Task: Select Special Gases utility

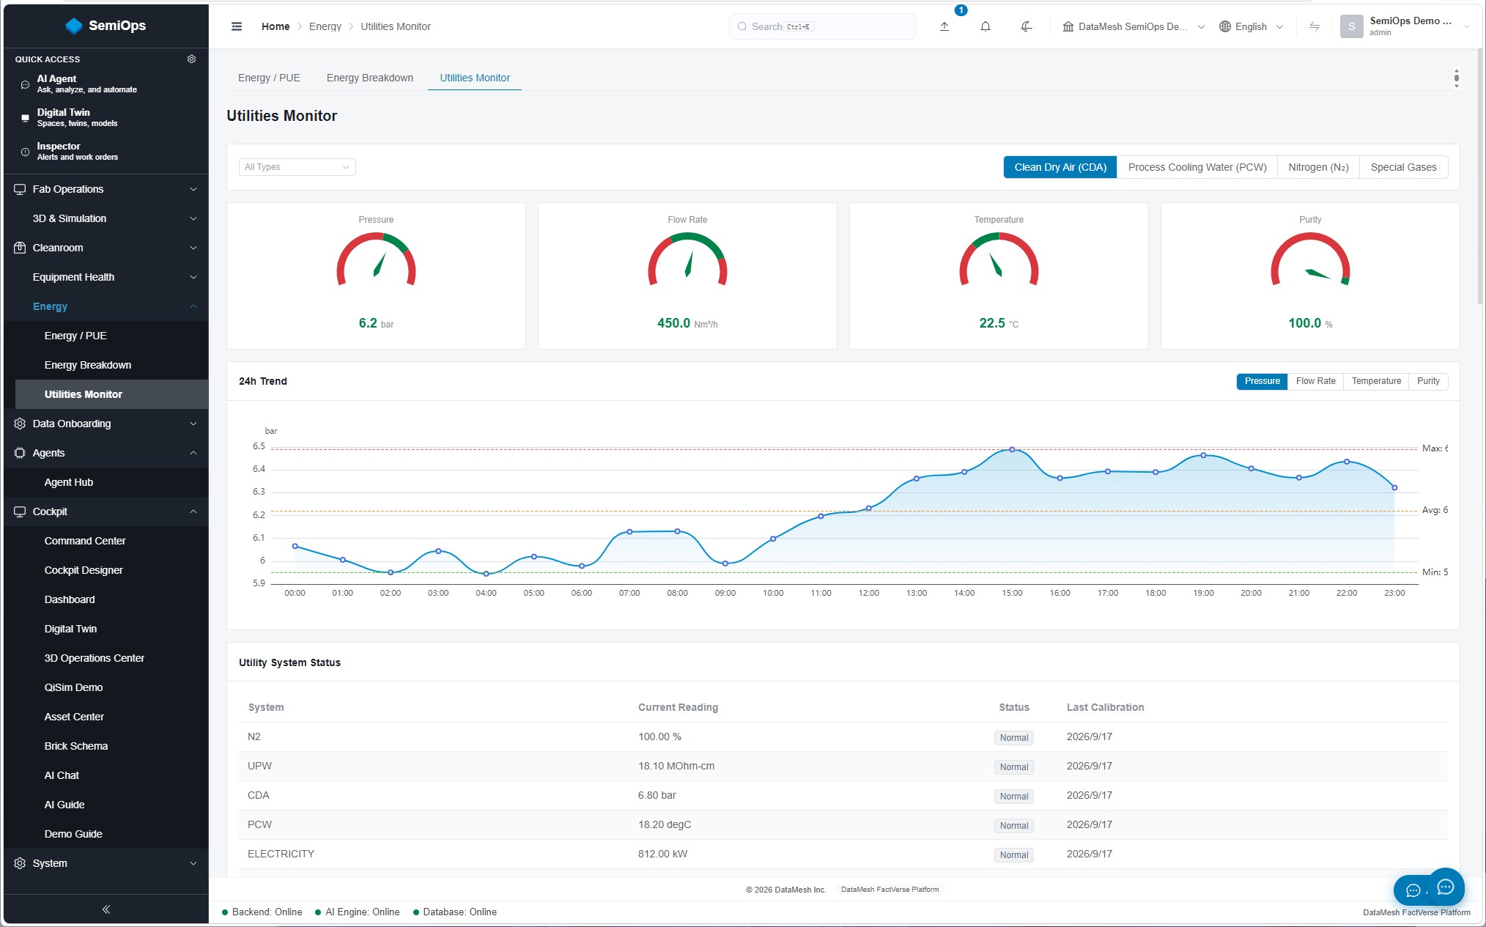Action: coord(1403,167)
